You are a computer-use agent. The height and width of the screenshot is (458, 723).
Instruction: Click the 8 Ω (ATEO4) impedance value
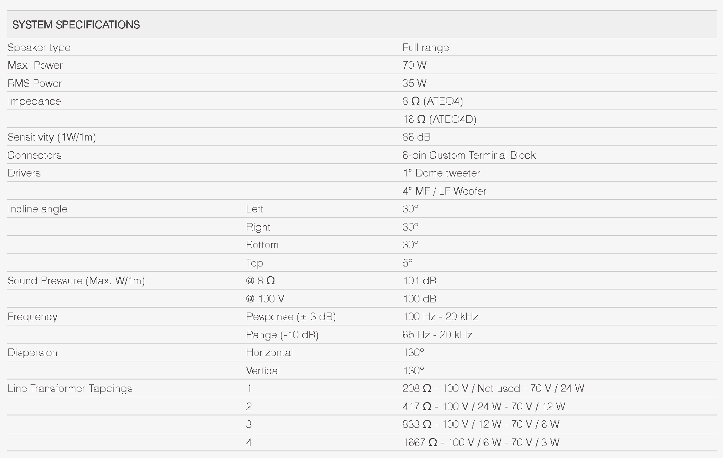(433, 101)
